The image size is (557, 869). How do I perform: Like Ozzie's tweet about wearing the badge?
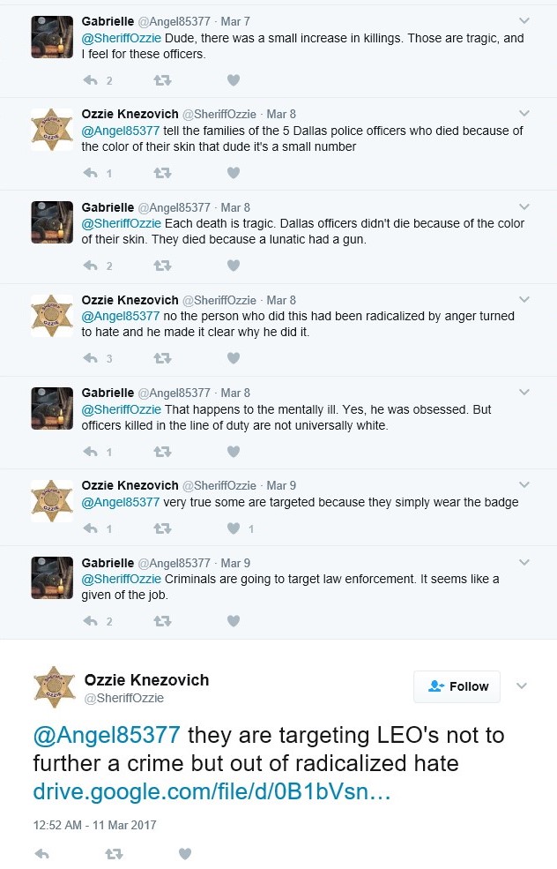pyautogui.click(x=233, y=528)
